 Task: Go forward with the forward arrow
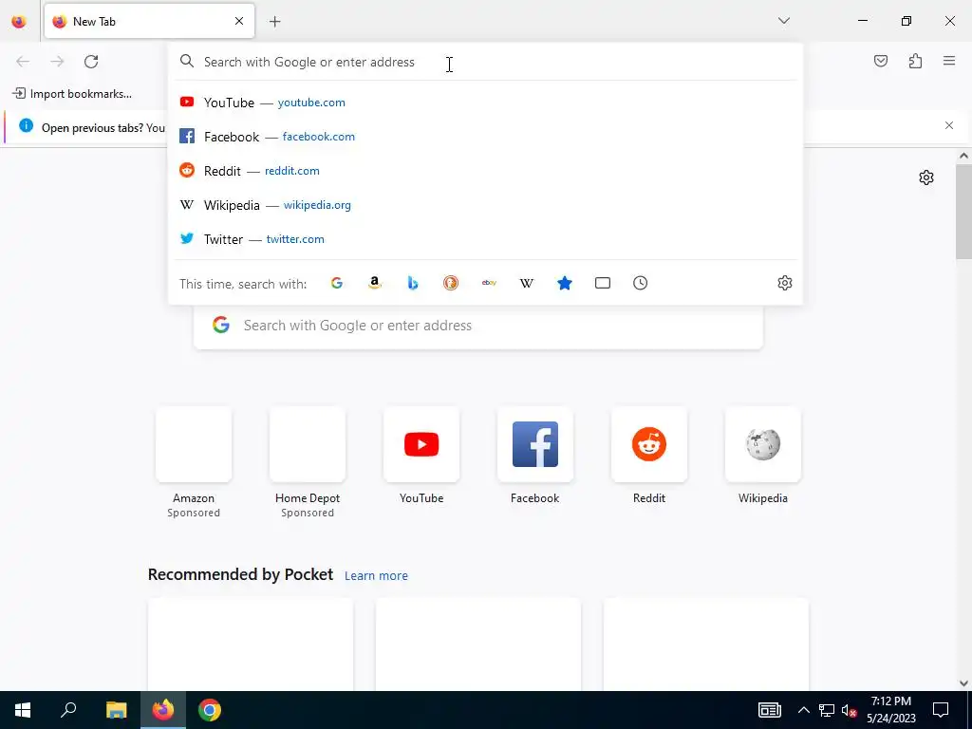(57, 62)
